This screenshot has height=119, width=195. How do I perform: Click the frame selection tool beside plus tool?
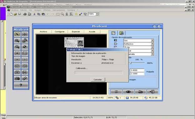click(25, 53)
